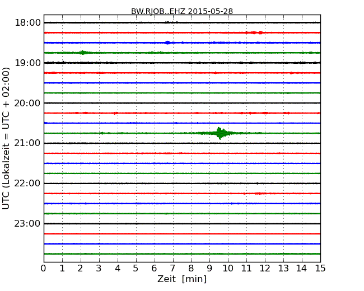Click the x-axis tick label 5
364x291 pixels.
coord(136,269)
